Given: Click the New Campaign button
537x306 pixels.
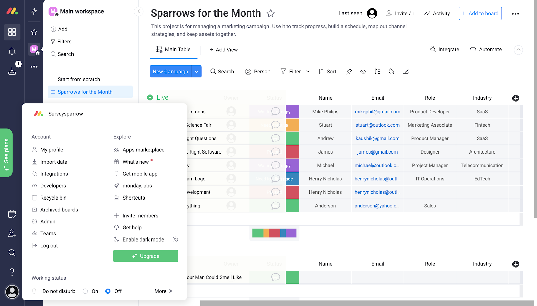Looking at the screenshot, I should click(170, 72).
